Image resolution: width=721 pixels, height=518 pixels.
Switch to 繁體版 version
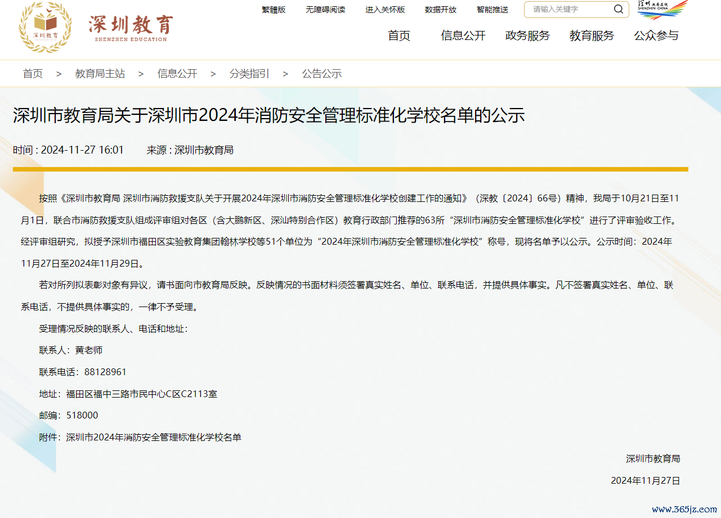pos(274,10)
